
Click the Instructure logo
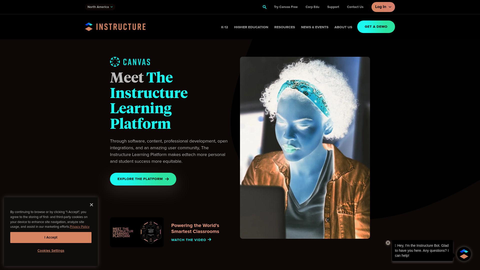(115, 27)
